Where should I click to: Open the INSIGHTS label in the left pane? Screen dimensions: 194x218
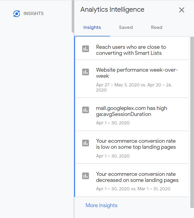pos(33,14)
